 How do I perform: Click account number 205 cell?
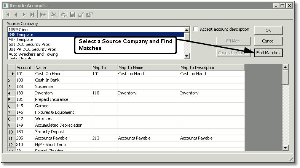(x=25, y=138)
